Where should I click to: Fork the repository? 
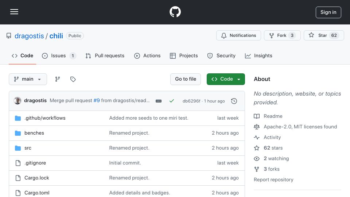coord(282,35)
